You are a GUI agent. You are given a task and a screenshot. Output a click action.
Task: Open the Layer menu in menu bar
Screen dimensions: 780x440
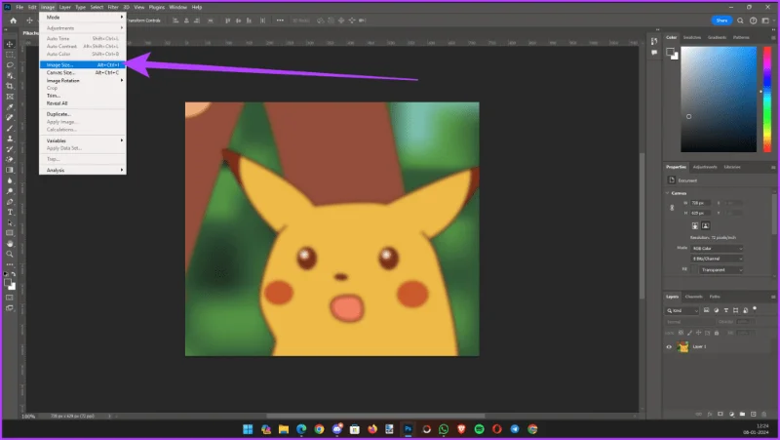pyautogui.click(x=64, y=7)
